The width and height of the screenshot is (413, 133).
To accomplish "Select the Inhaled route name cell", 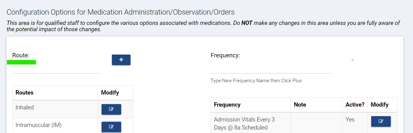I will pos(25,108).
